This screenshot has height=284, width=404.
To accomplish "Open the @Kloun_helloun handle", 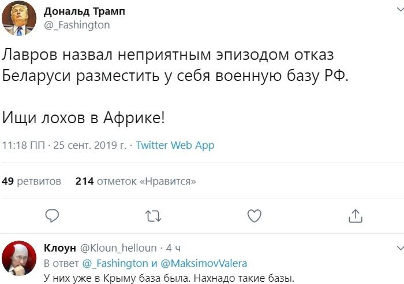I will click(x=114, y=248).
